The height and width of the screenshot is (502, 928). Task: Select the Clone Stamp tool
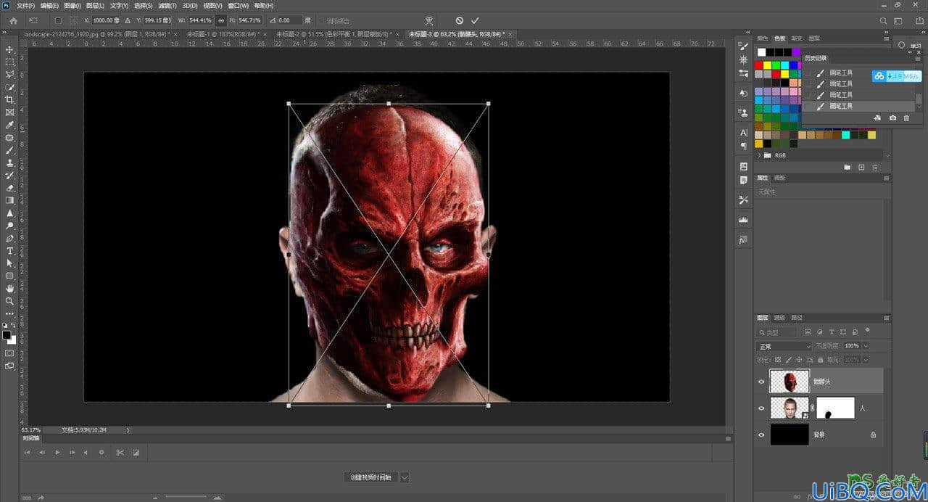pos(10,162)
